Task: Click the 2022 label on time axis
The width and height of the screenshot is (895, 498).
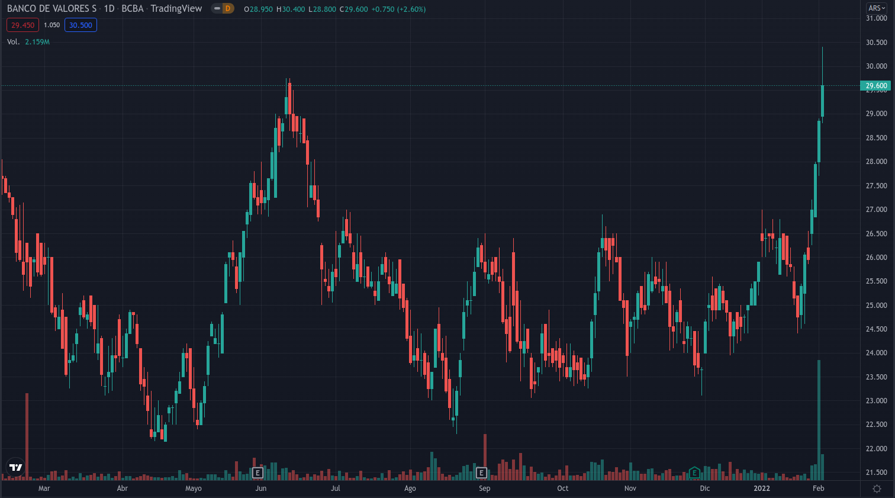Action: click(x=762, y=489)
